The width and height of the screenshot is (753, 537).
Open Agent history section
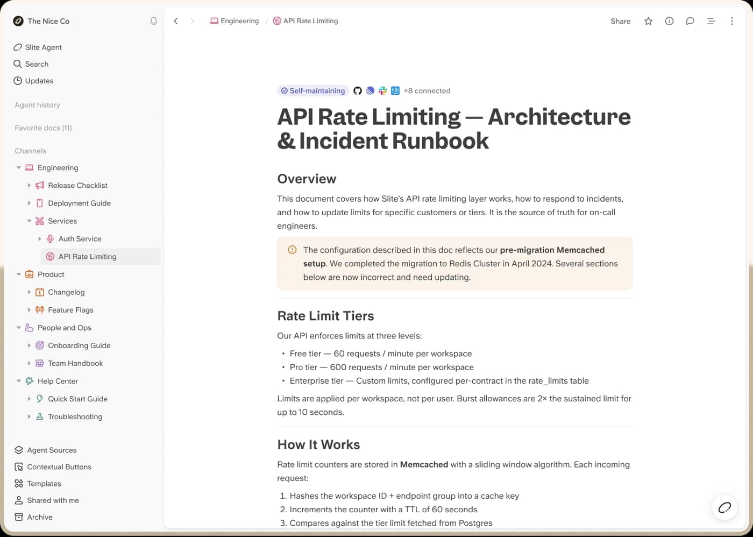[37, 104]
